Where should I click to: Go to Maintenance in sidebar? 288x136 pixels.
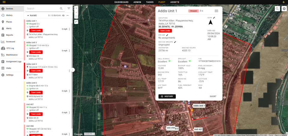point(11,55)
